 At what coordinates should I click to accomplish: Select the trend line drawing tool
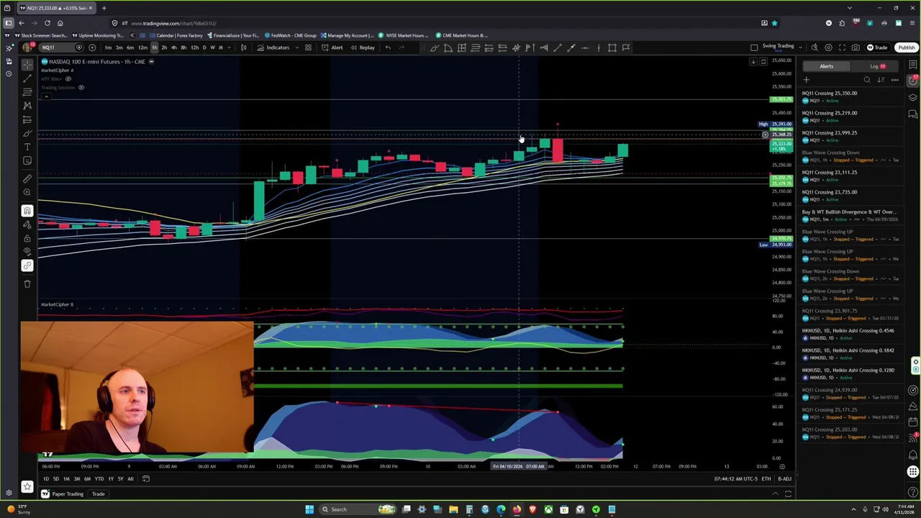27,78
